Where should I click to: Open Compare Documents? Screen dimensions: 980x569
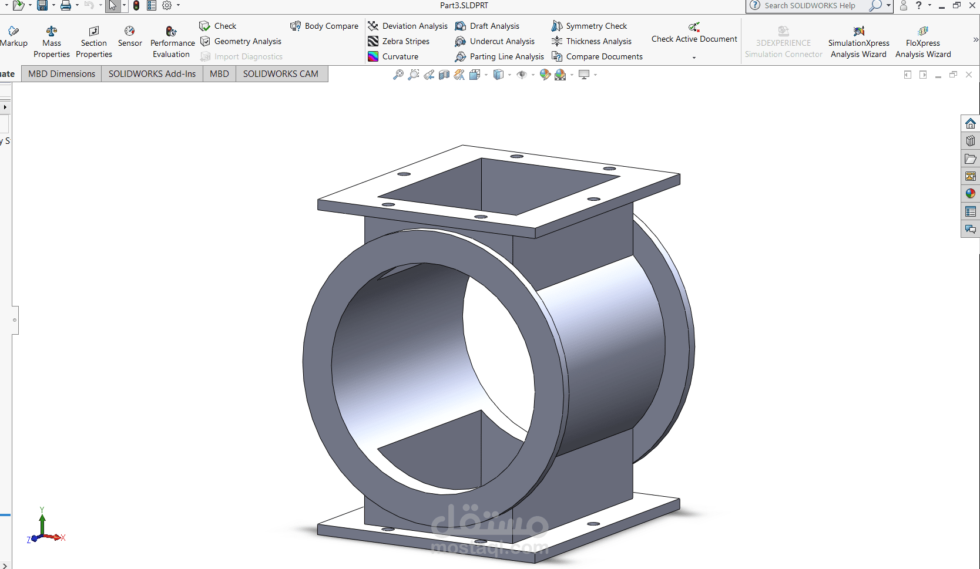click(x=597, y=56)
